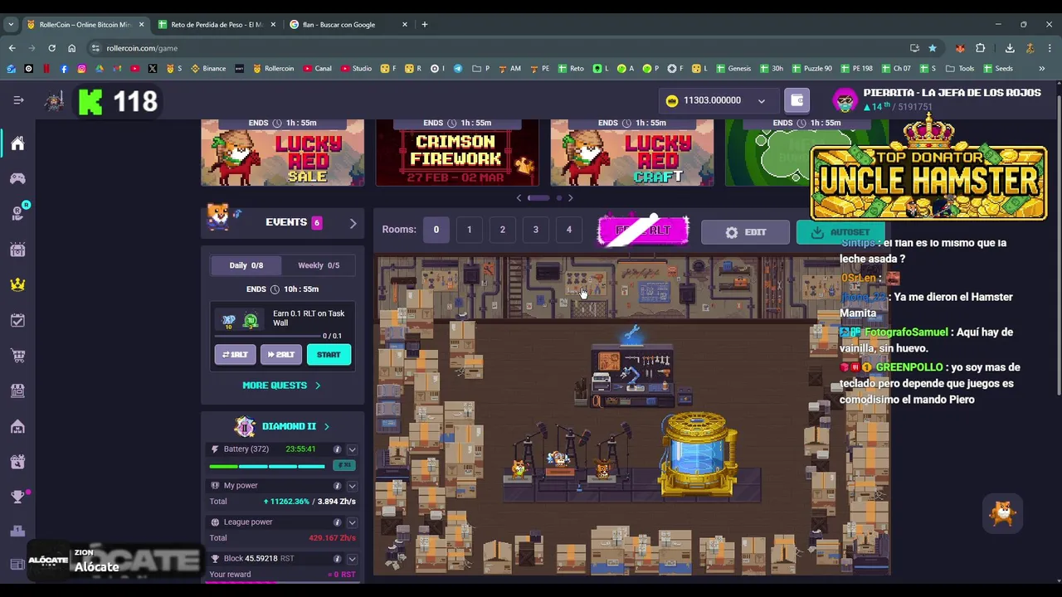The width and height of the screenshot is (1062, 597).
Task: Open the Rollercoin bookmark
Action: [273, 69]
